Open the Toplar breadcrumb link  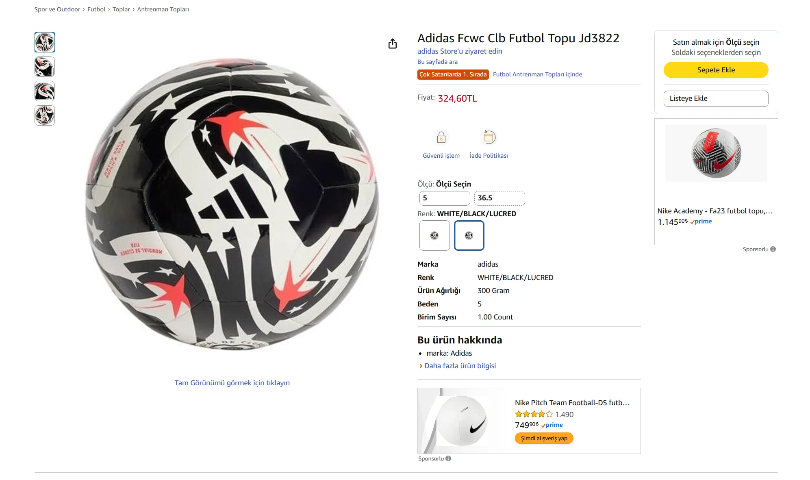point(121,9)
